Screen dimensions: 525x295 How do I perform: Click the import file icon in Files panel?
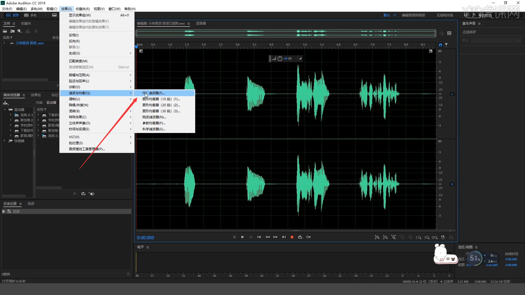(x=12, y=31)
